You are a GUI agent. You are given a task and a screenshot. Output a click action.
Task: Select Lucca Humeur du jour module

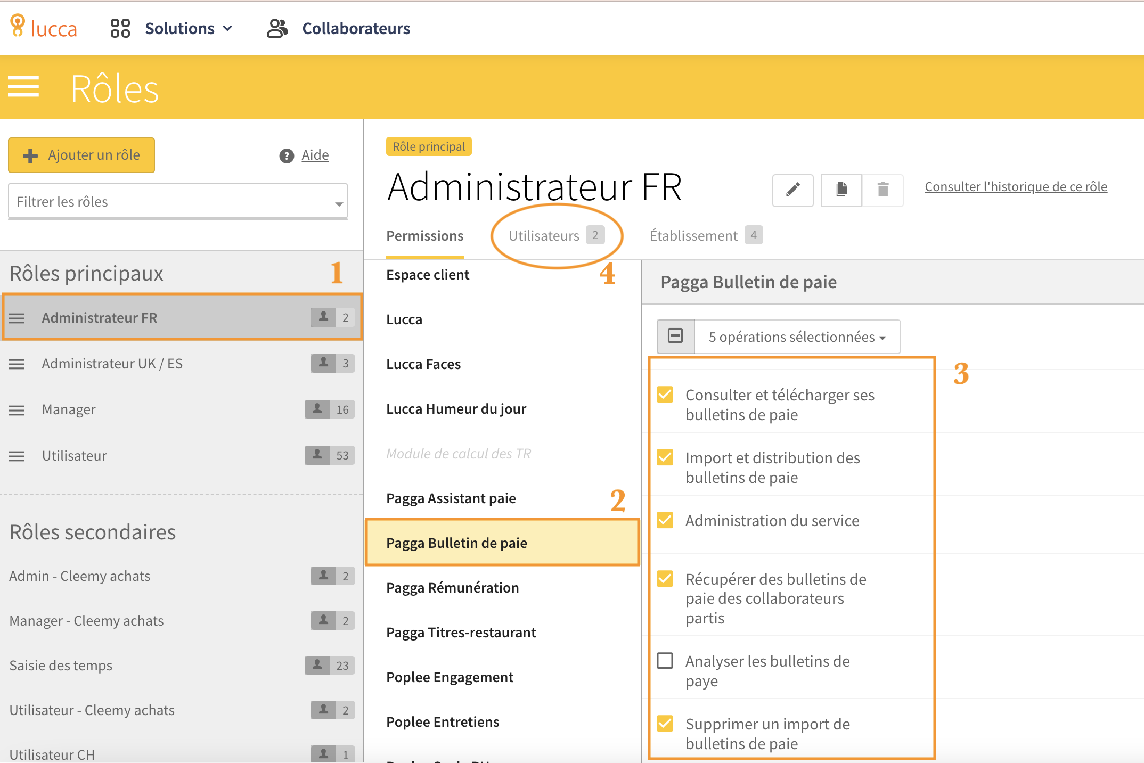tap(456, 409)
